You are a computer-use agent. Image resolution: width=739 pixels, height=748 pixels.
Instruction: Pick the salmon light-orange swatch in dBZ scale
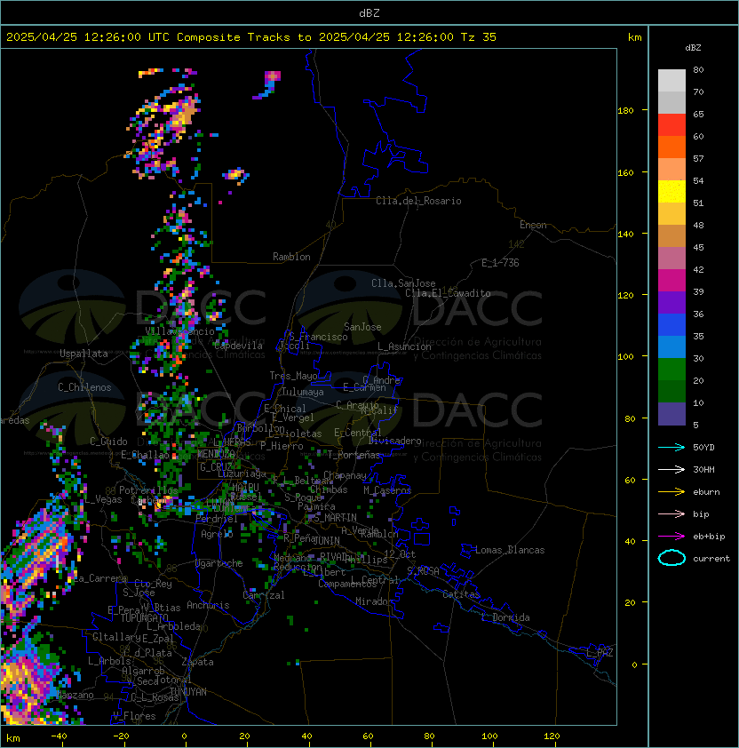click(671, 170)
